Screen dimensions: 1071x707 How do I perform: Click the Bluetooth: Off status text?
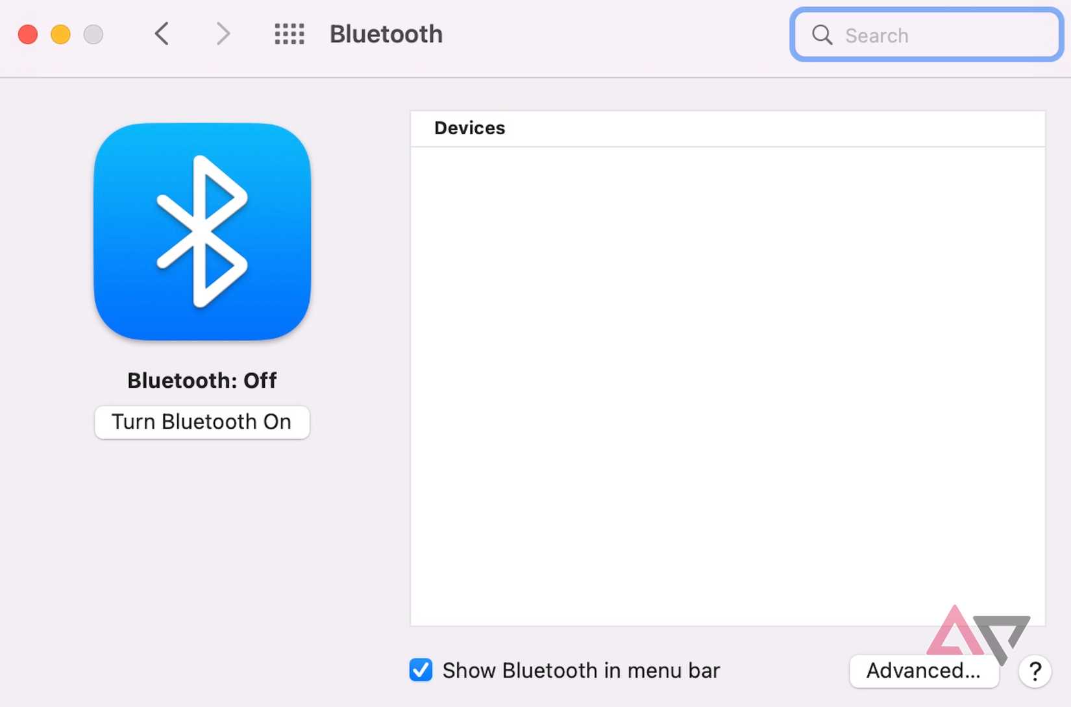pyautogui.click(x=202, y=380)
